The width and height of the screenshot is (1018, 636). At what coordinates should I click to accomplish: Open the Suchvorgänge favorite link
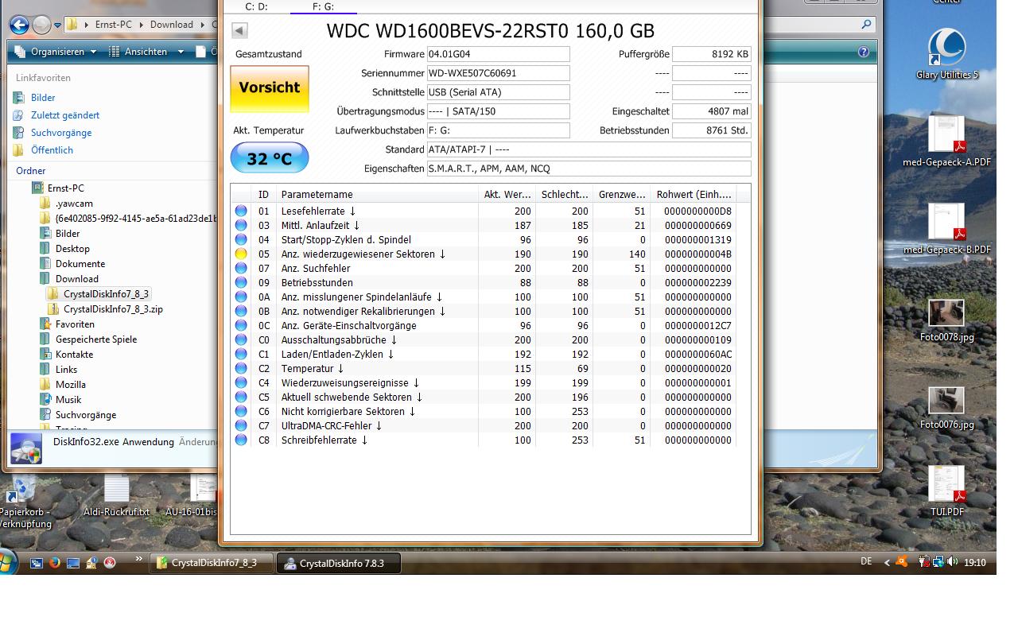(x=61, y=133)
